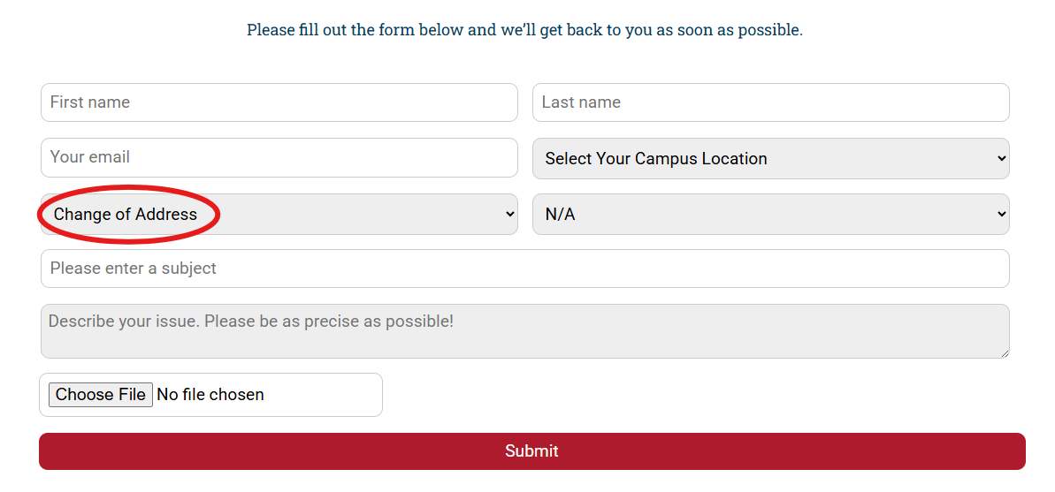The image size is (1055, 492).
Task: Click the empty area of the file upload box
Action: click(x=327, y=395)
